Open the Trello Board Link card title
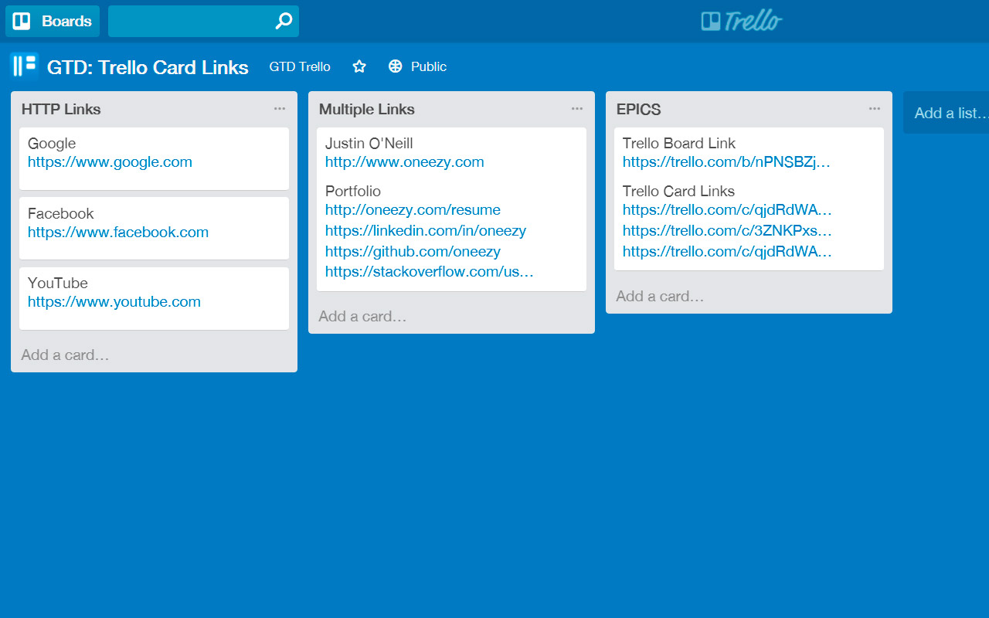989x618 pixels. click(x=679, y=143)
